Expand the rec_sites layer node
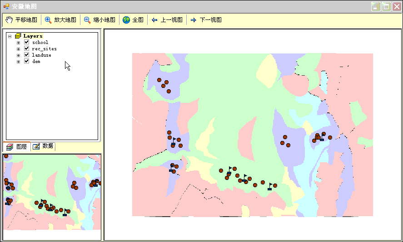Screen dimensions: 403x242 point(18,49)
